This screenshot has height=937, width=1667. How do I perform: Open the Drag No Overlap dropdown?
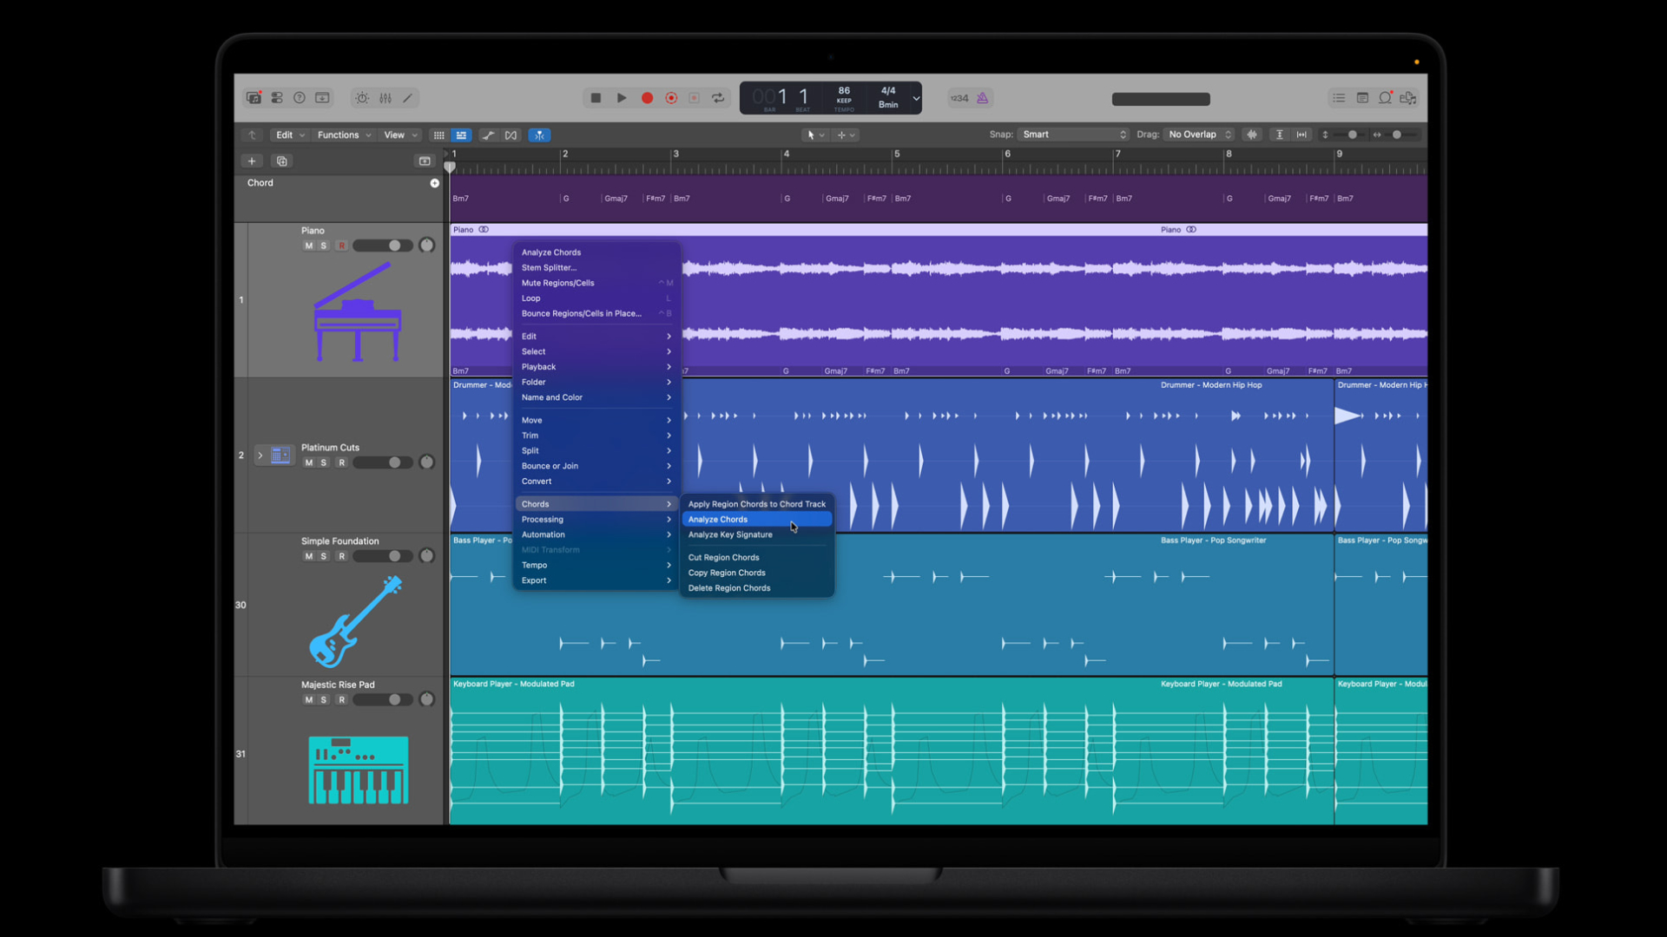click(x=1199, y=134)
